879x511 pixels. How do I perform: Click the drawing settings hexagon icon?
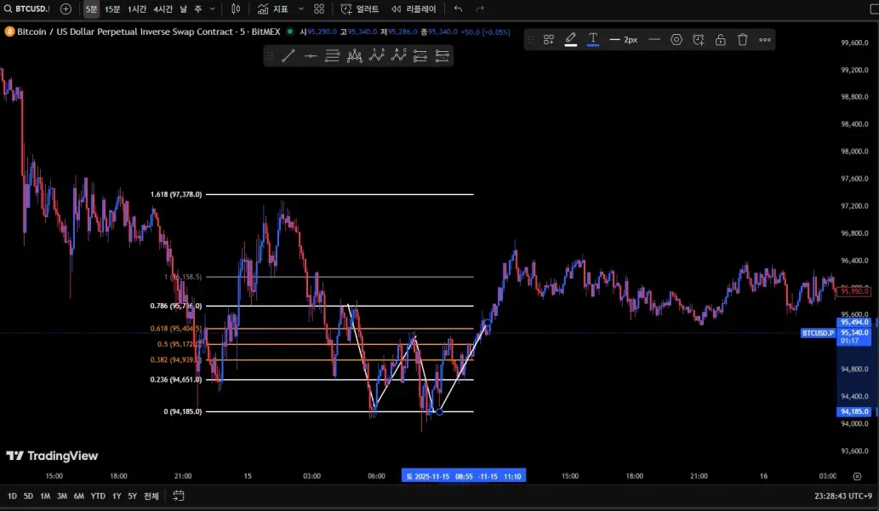676,39
